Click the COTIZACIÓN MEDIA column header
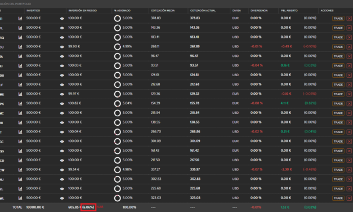 coord(163,11)
